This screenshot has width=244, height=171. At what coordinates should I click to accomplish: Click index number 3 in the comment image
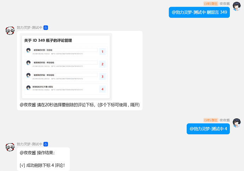103,76
